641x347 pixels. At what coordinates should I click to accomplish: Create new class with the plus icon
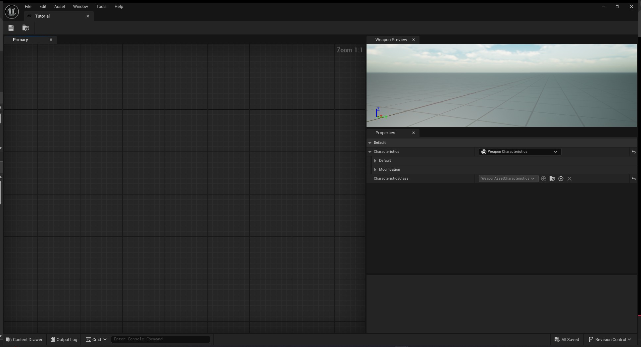pos(561,179)
